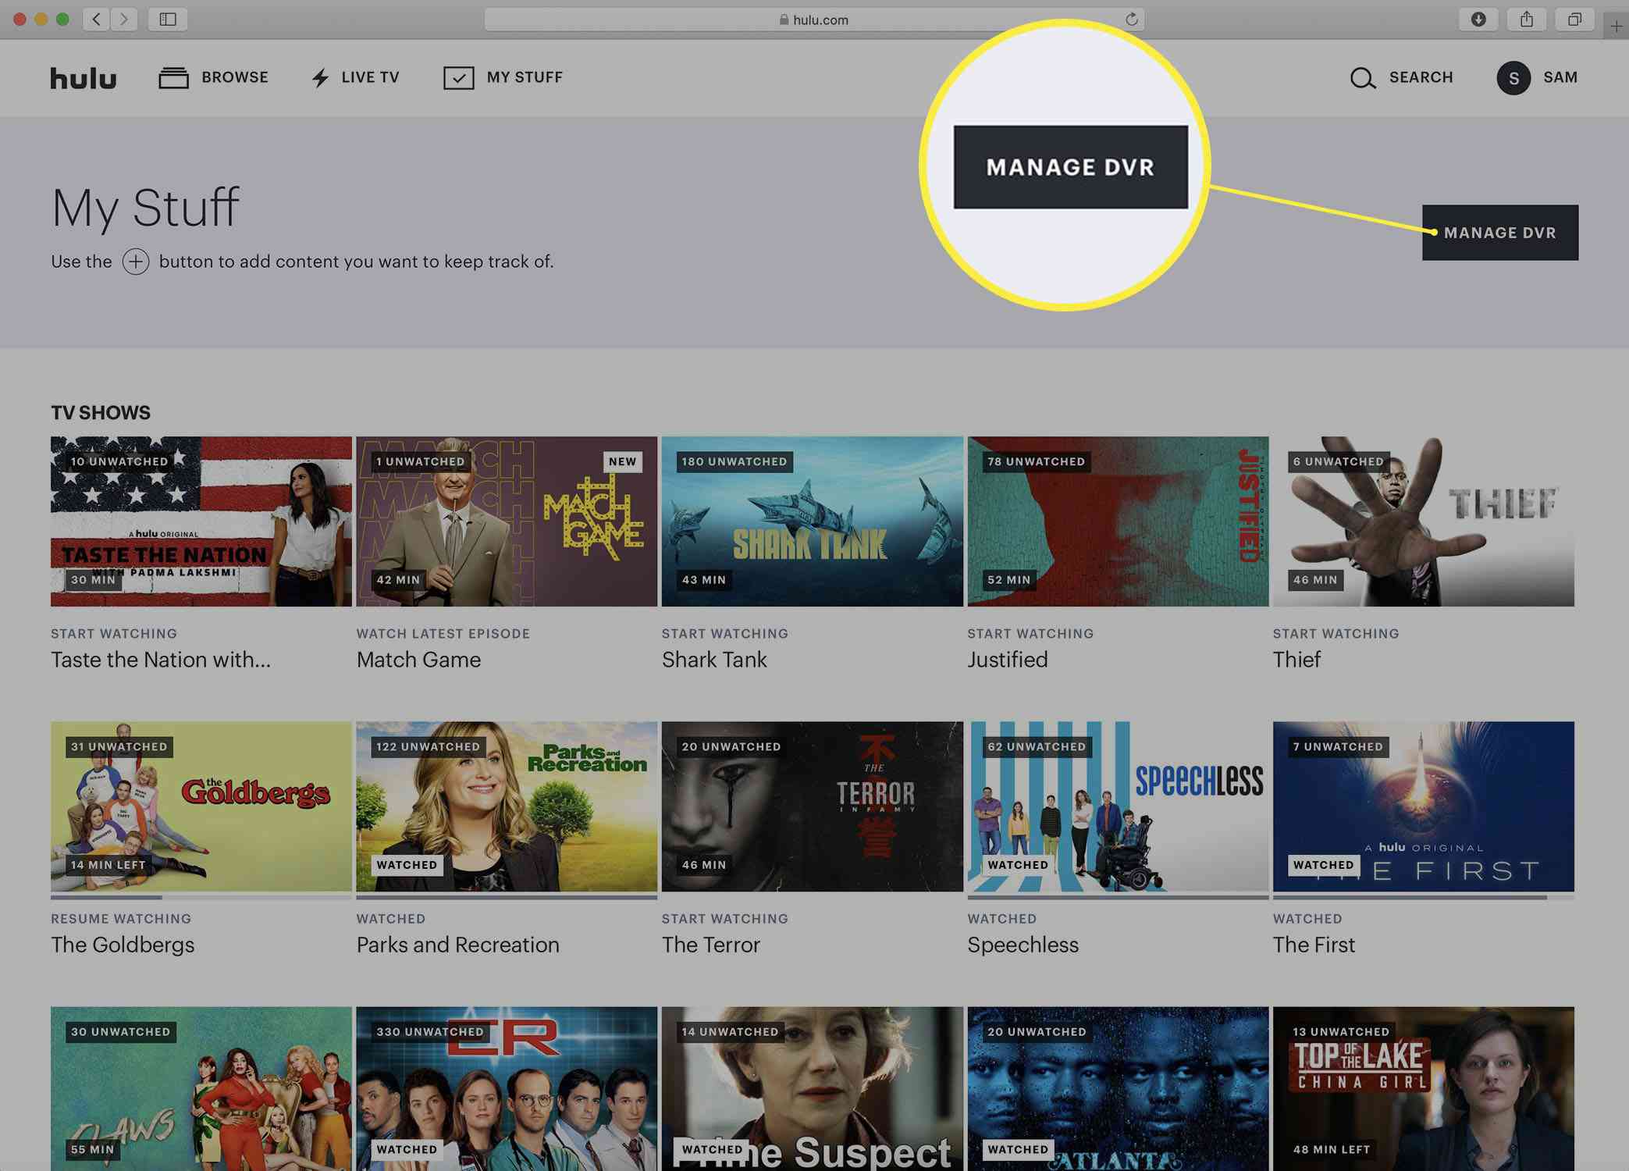The height and width of the screenshot is (1171, 1629).
Task: Click the MANAGE DVR button
Action: [x=1499, y=233]
